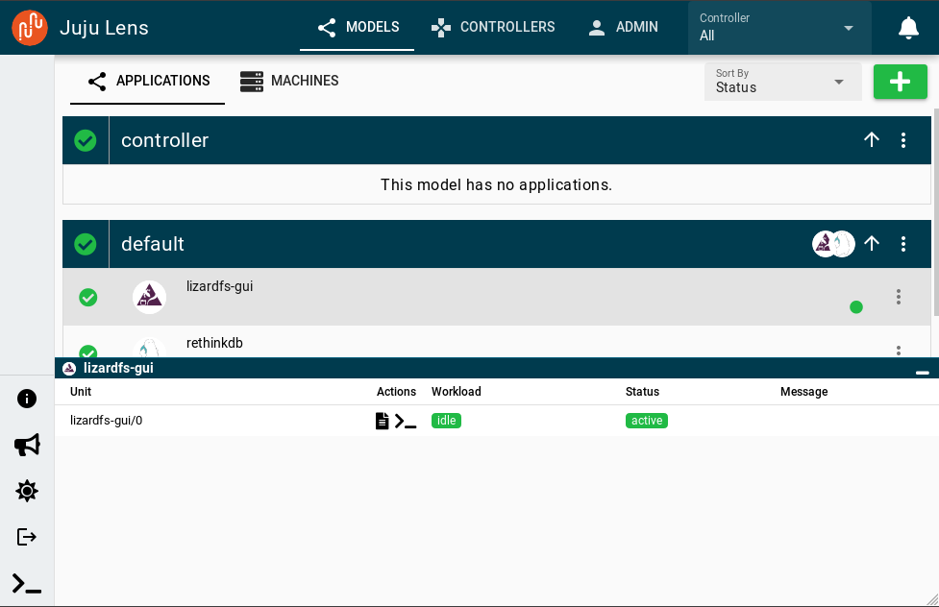Viewport: 939px width, 607px height.
Task: Open the info icon in sidebar
Action: pos(27,399)
